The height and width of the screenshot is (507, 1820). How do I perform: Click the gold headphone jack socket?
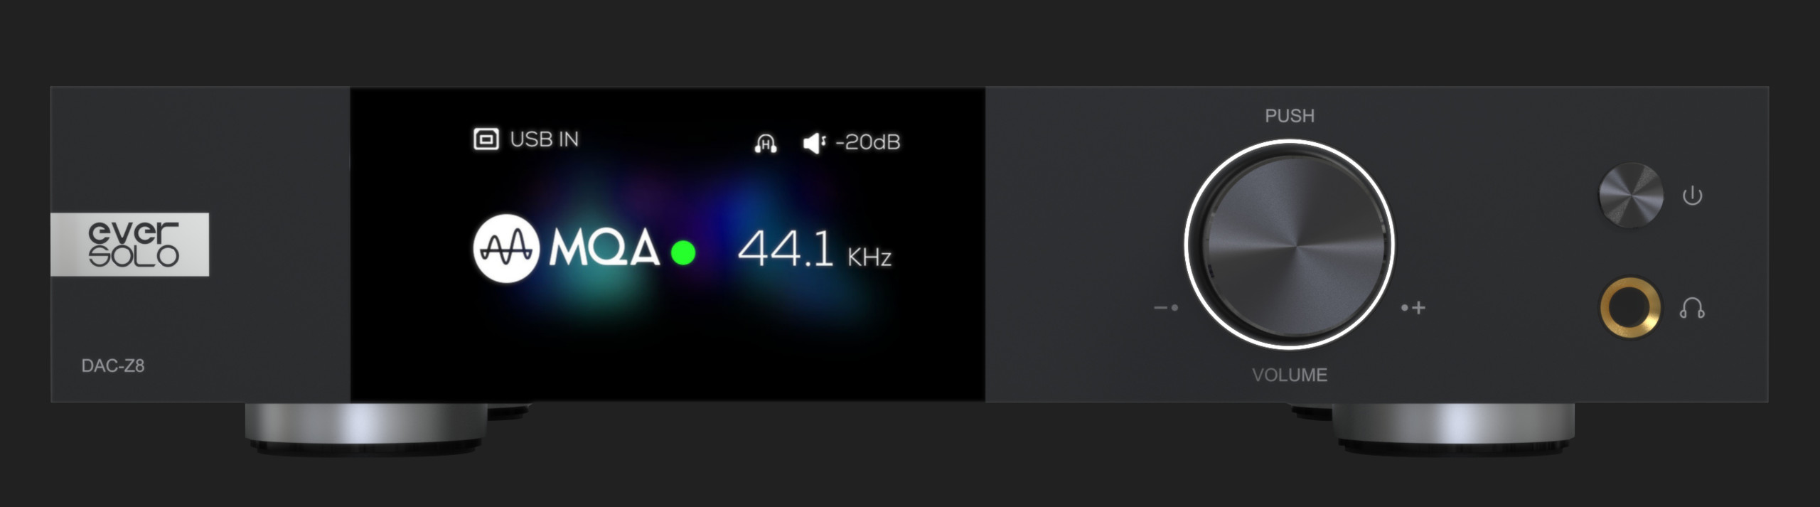click(x=1631, y=308)
